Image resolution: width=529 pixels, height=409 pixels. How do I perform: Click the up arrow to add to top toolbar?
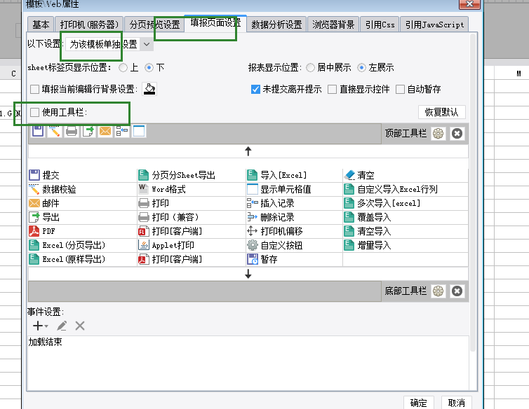tap(248, 151)
